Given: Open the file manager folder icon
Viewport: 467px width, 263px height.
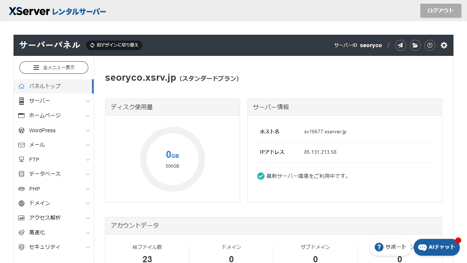Looking at the screenshot, I should 415,45.
